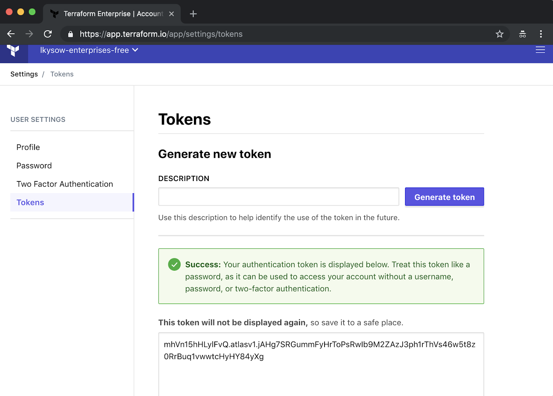Focus the token Description input field
Image resolution: width=553 pixels, height=396 pixels.
[x=279, y=197]
